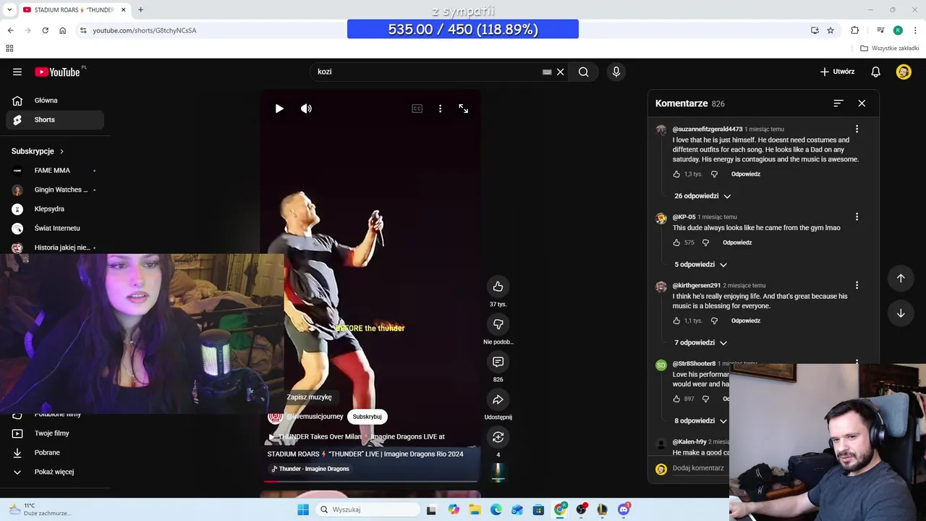Open Twoje filmy in sidebar
The width and height of the screenshot is (926, 521).
point(55,433)
